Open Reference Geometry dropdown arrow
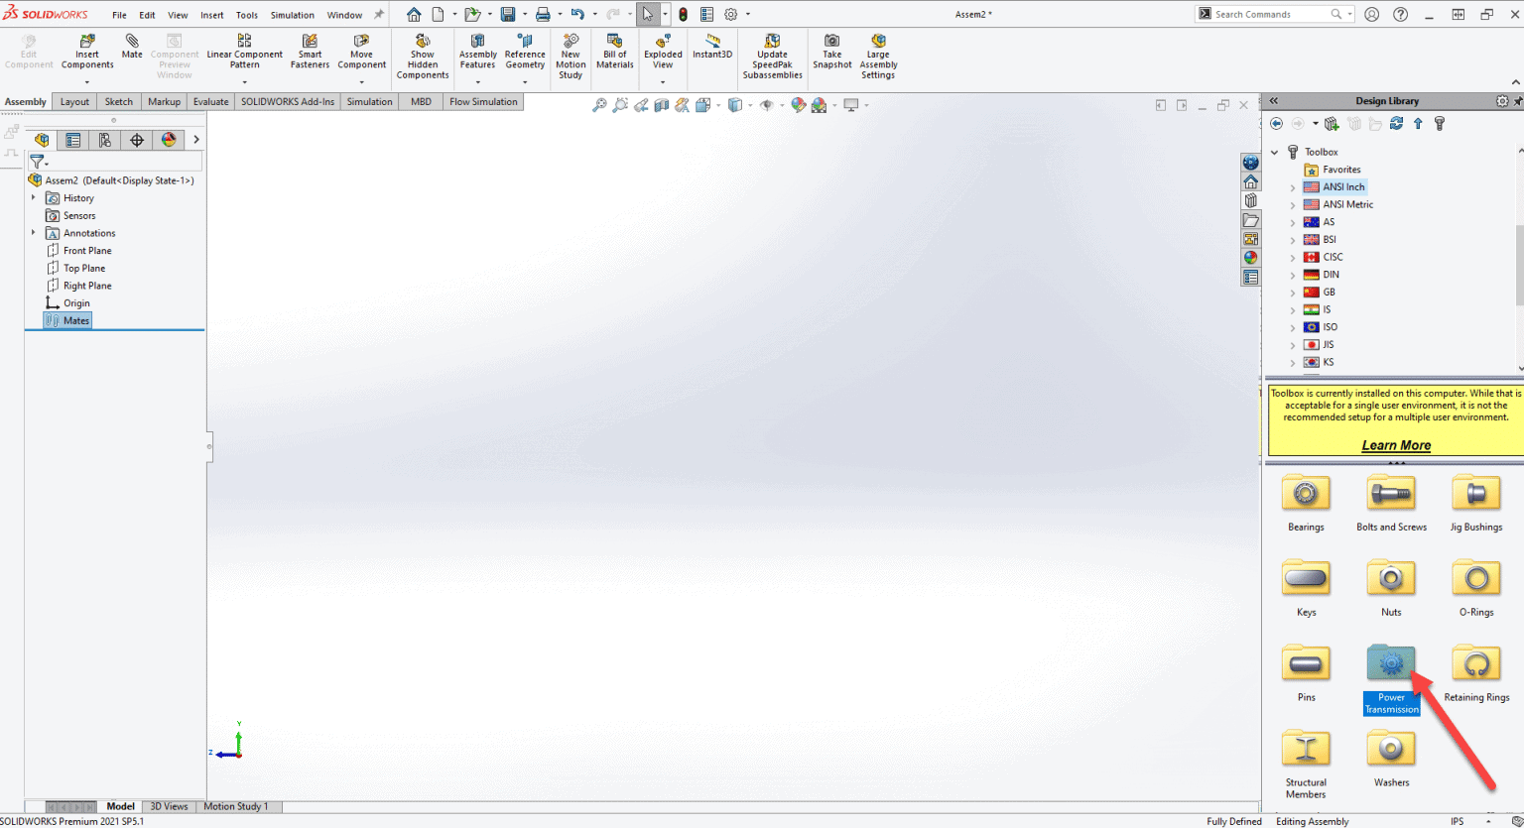The width and height of the screenshot is (1524, 828). [525, 81]
